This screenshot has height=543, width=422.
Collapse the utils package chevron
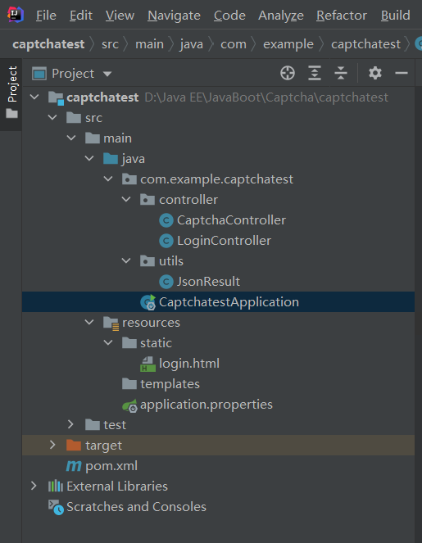tap(126, 261)
